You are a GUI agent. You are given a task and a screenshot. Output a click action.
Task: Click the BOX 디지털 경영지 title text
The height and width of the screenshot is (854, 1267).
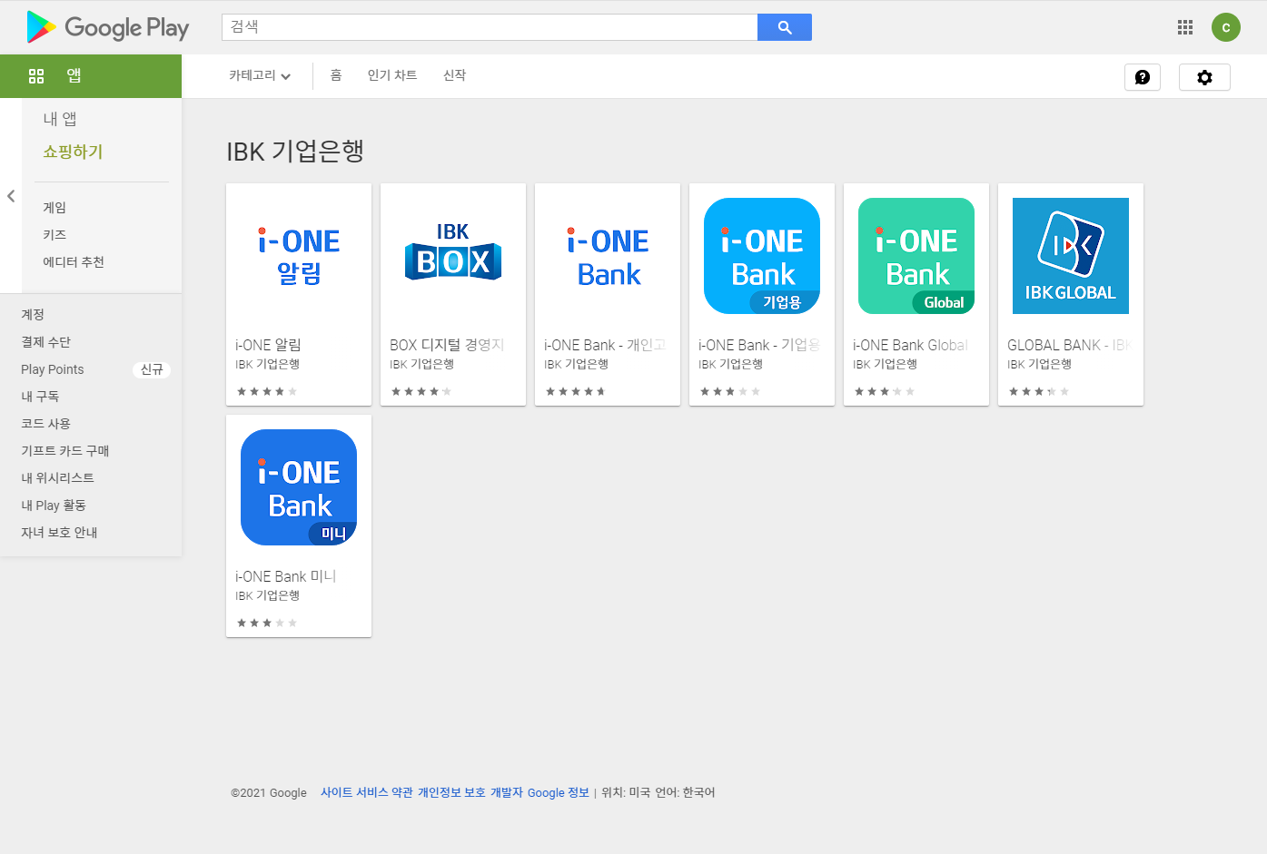[x=447, y=345]
